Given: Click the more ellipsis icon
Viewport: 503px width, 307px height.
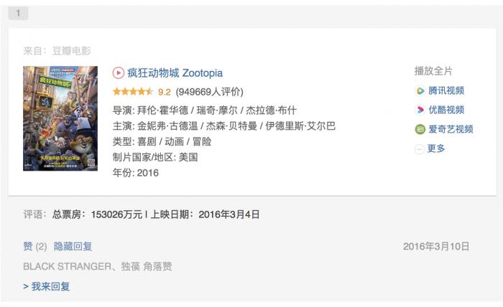Looking at the screenshot, I should click(x=420, y=148).
